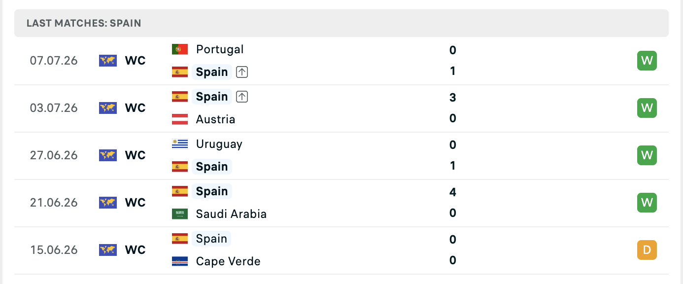Open the Portugal team link
The width and height of the screenshot is (683, 284).
[x=220, y=49]
